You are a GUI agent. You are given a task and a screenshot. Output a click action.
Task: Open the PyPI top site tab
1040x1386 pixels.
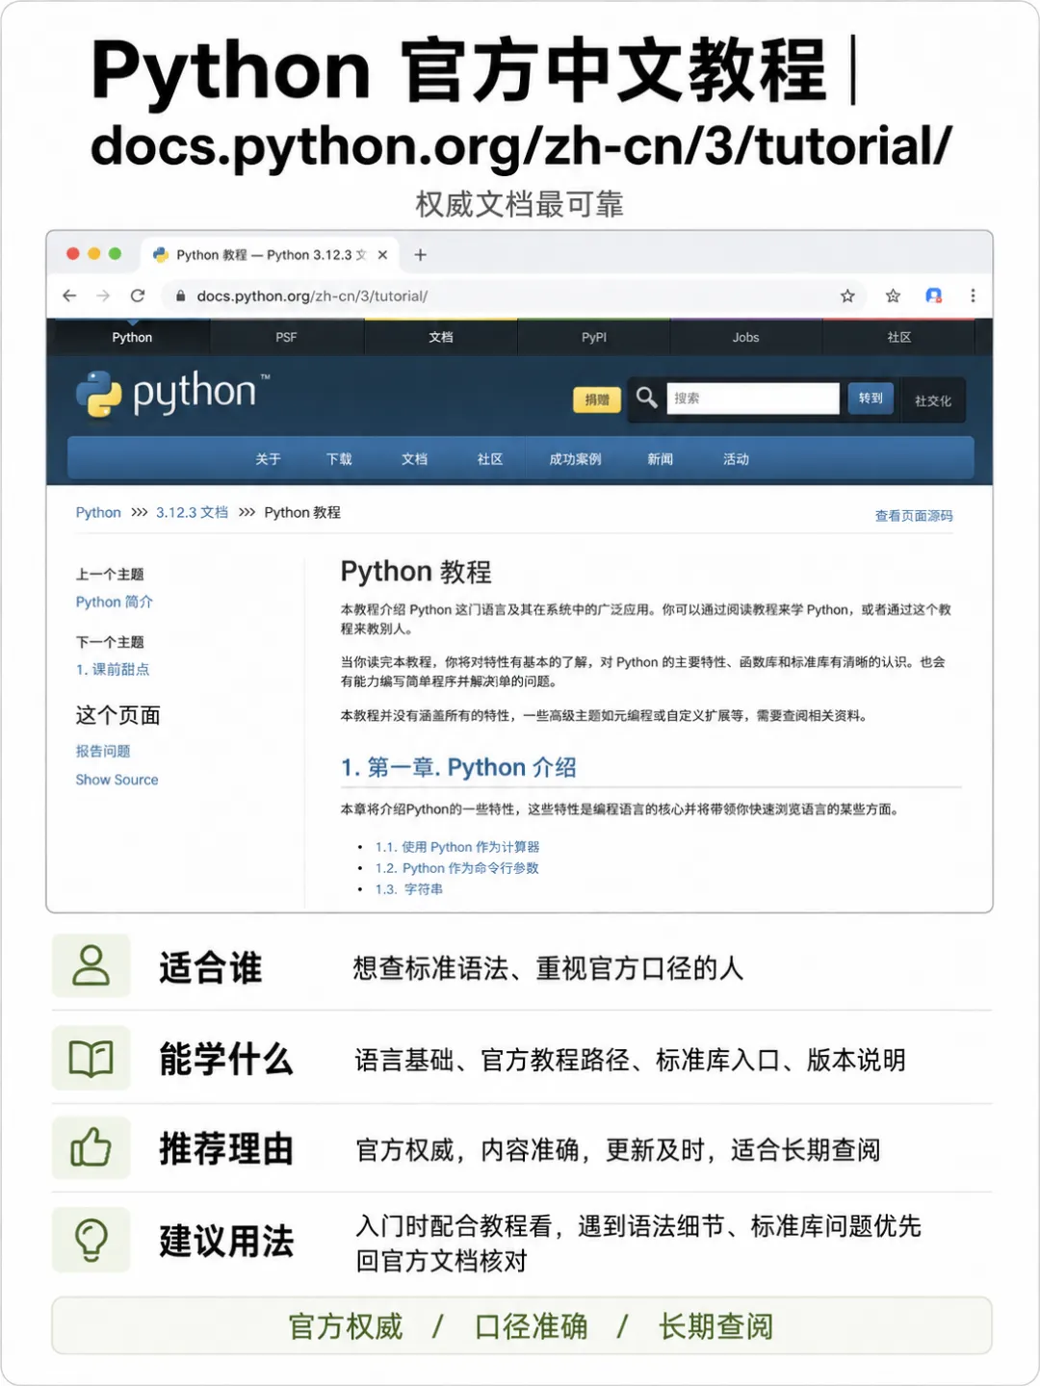coord(594,338)
